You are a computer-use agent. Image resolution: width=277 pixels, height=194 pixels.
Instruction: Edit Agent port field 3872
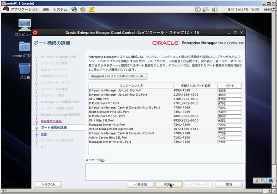click(x=229, y=129)
